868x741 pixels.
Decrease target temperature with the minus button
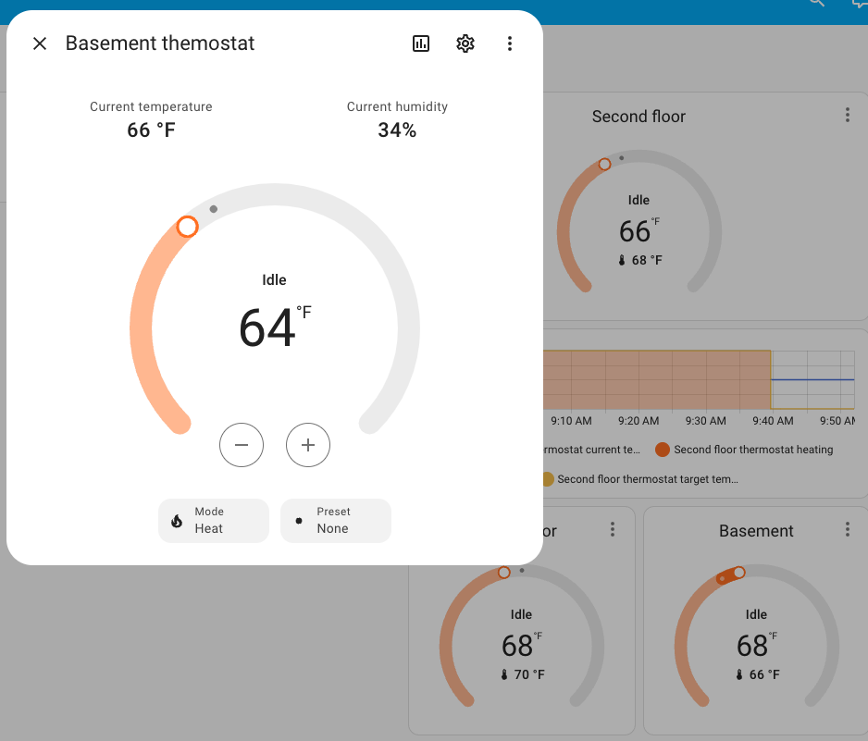242,445
